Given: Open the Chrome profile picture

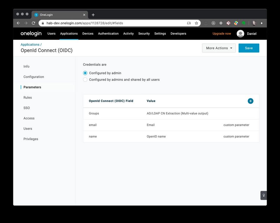Looking at the screenshot, I should pos(254,23).
